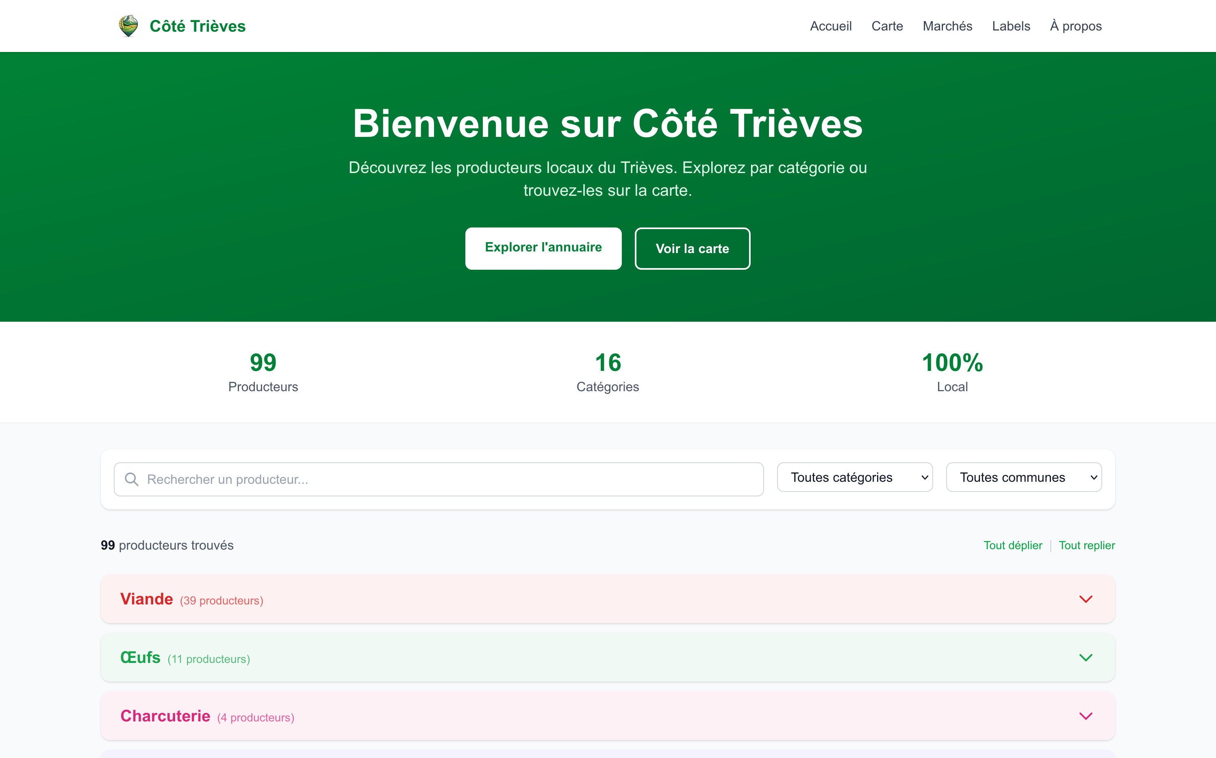The image size is (1216, 758).
Task: Open the À propos page
Action: [x=1075, y=26]
